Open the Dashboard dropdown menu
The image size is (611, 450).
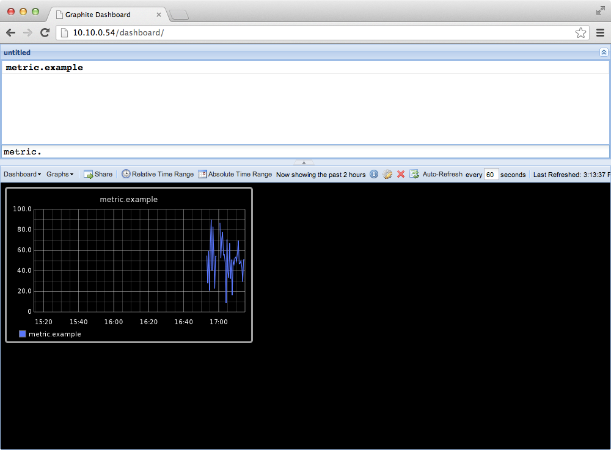click(x=22, y=175)
